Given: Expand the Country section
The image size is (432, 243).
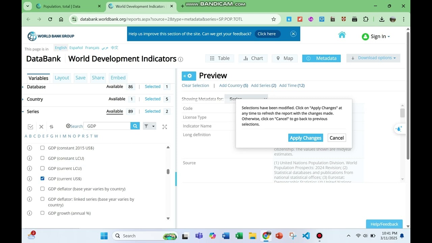Looking at the screenshot, I should (23, 99).
